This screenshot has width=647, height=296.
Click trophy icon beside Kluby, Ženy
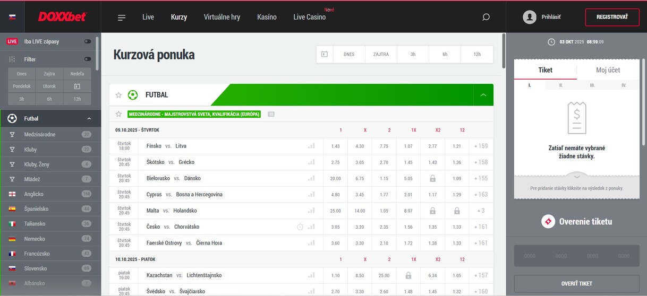12,164
